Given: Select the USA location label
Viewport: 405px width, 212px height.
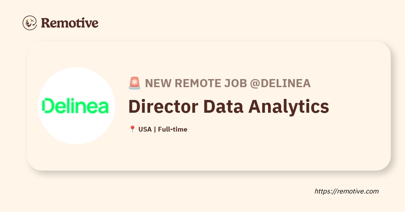Looking at the screenshot, I should tap(145, 129).
